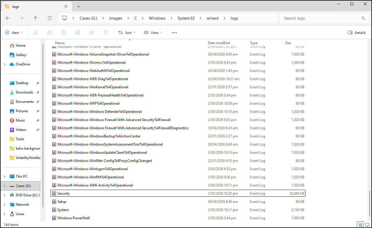This screenshot has width=372, height=228.
Task: Click the Cut scissors icon
Action: [x=36, y=32]
